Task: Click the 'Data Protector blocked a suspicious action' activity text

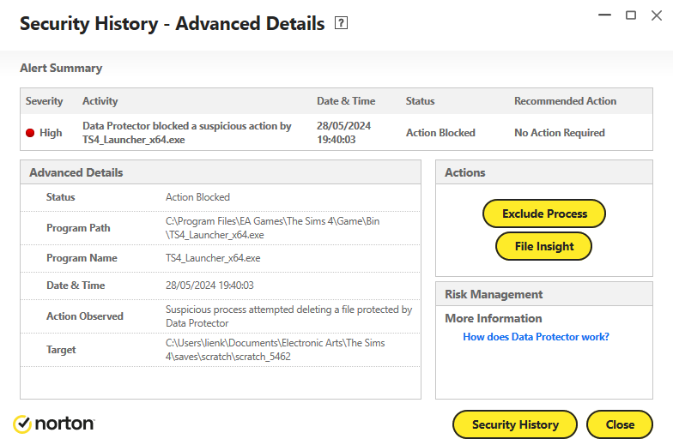Action: (187, 133)
